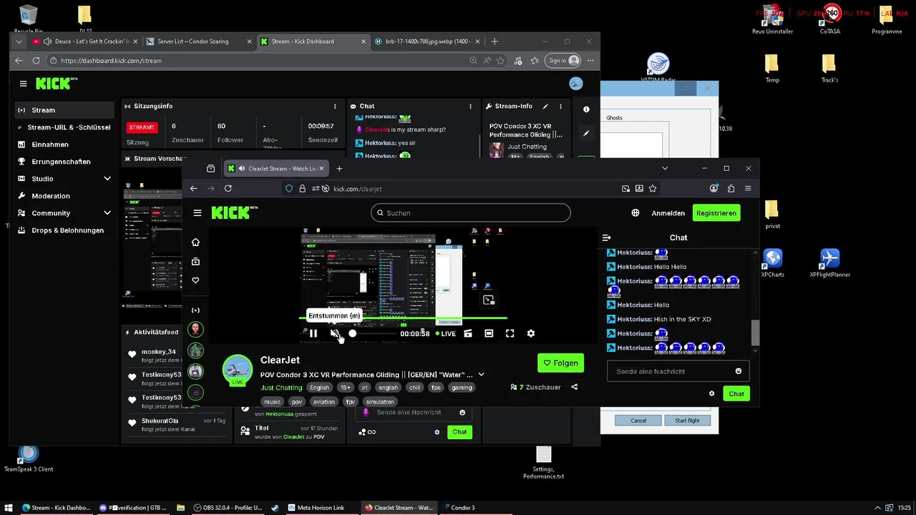
Task: Open Edge tab actions dropdown
Action: click(x=19, y=41)
